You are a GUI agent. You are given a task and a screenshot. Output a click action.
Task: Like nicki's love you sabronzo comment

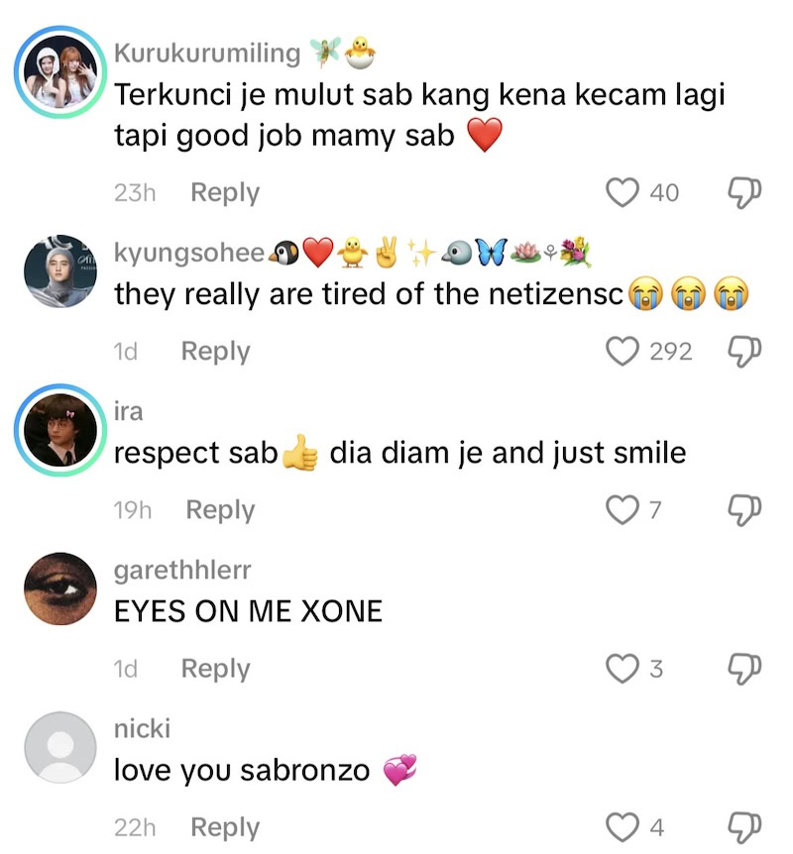622,827
